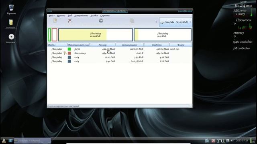Open the start menu icon in taskbar
This screenshot has width=257, height=144.
(x=4, y=140)
